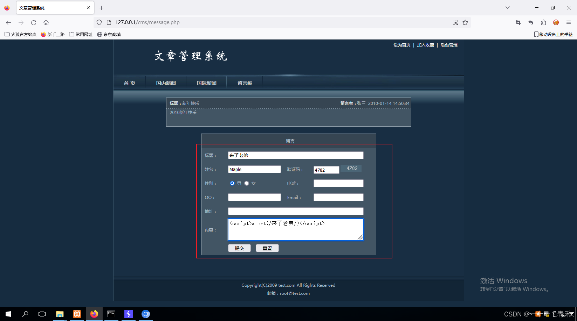Open a new browser tab
577x321 pixels.
coord(102,8)
